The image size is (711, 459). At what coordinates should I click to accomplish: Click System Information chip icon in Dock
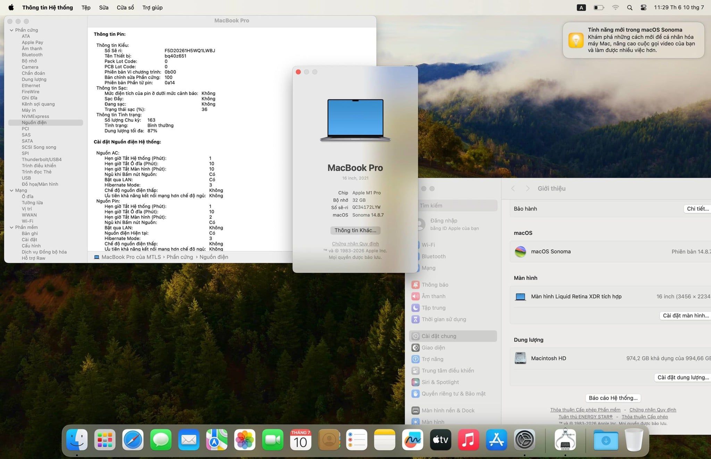point(565,440)
